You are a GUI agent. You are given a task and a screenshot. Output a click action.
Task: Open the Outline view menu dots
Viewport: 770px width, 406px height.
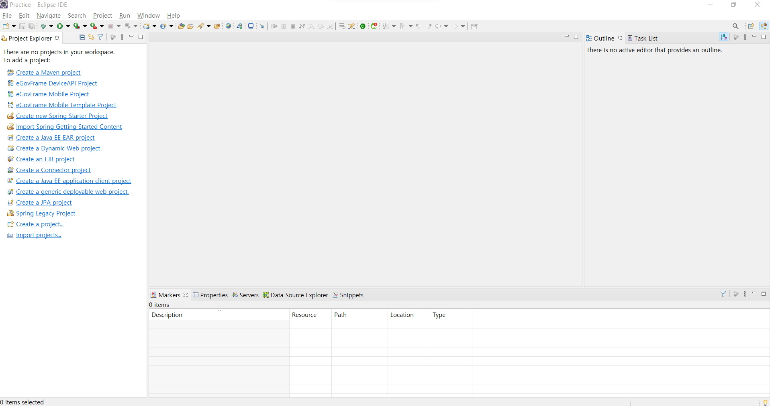(x=745, y=37)
